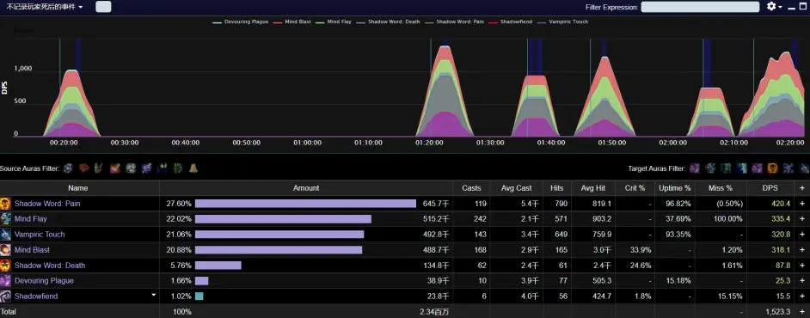Toggle Vampiric Touch series in chart legend
The image size is (810, 318).
pyautogui.click(x=562, y=22)
